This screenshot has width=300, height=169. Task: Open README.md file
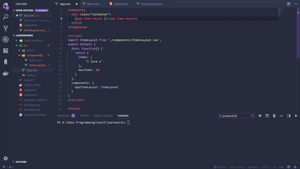pos(32,110)
